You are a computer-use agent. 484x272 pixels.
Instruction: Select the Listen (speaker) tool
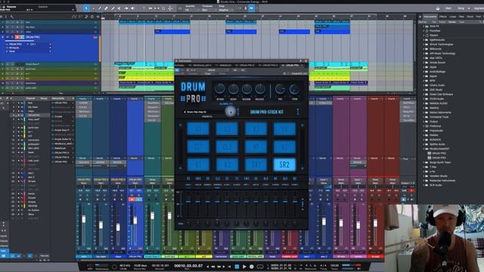tap(132, 8)
